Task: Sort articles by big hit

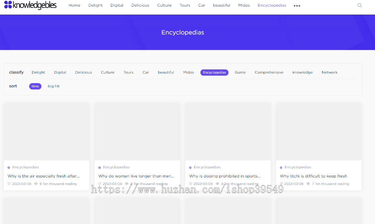Action: pyautogui.click(x=54, y=86)
